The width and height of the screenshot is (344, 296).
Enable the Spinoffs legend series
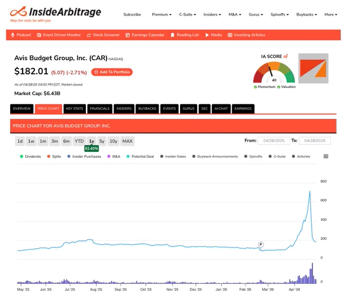click(x=253, y=156)
